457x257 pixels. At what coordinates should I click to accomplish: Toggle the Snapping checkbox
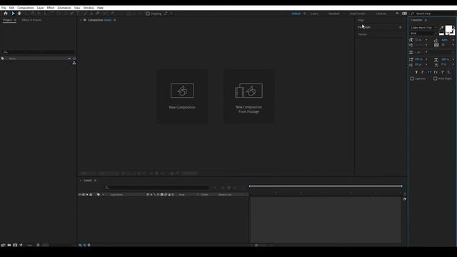click(148, 14)
